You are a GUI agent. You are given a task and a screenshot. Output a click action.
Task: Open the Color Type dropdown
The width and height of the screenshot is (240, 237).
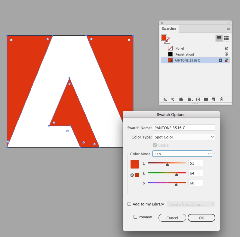click(x=184, y=137)
